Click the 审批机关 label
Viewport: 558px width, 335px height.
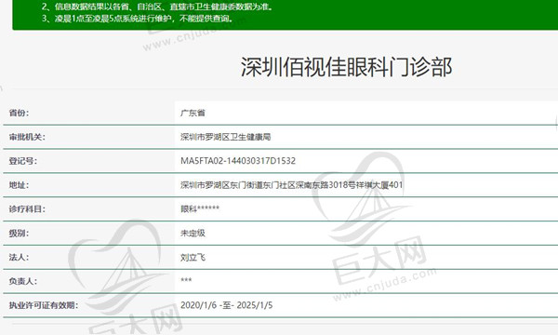click(27, 137)
